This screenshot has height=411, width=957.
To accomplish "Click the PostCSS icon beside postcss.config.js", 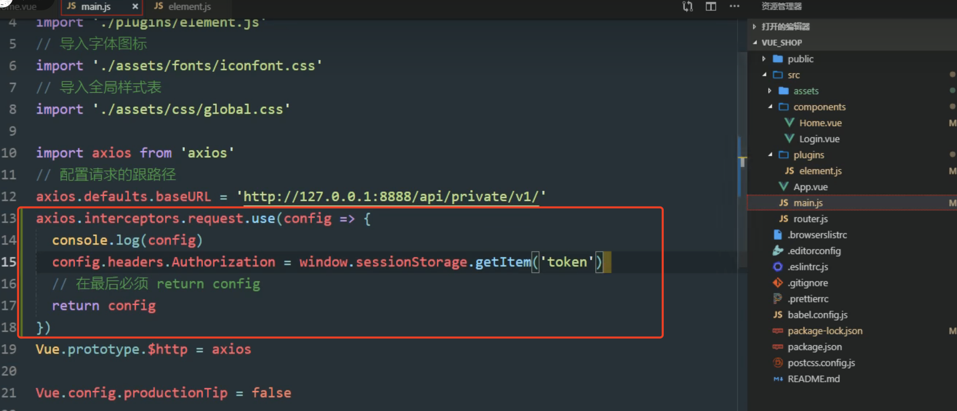I will [x=778, y=362].
